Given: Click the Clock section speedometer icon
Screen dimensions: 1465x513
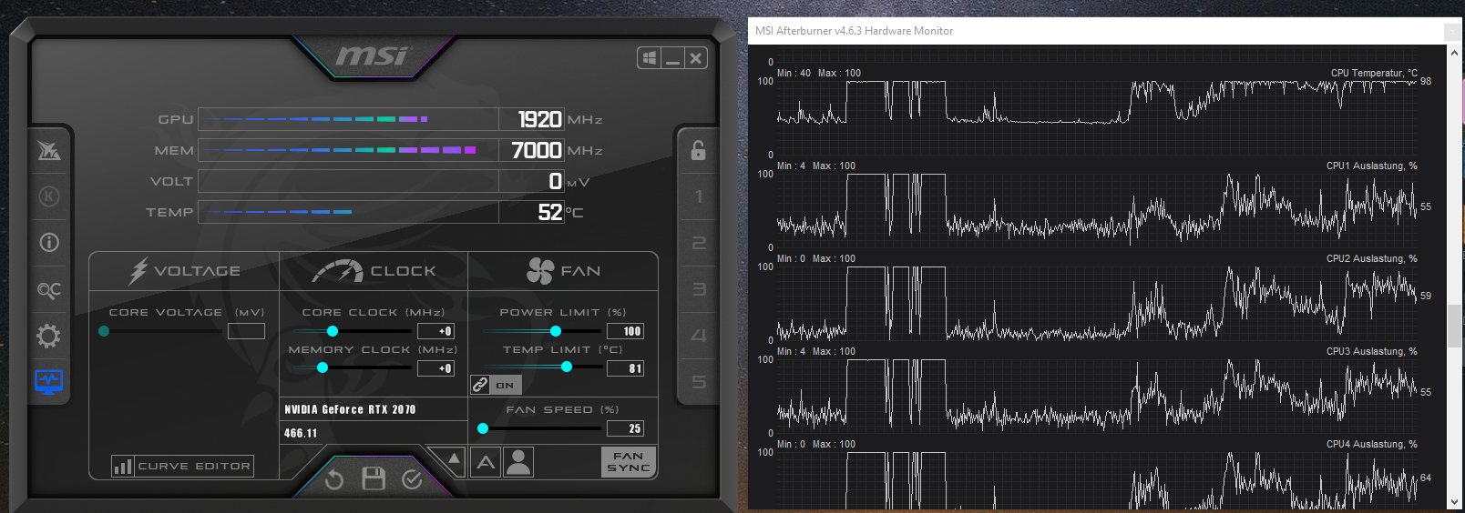Looking at the screenshot, I should (337, 270).
